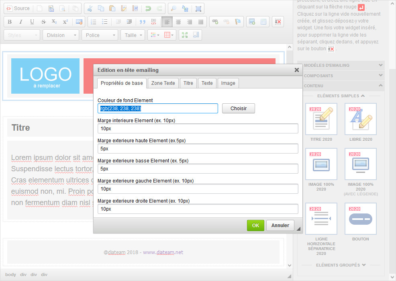Click the Marge interieure Element input field
Screen dimensions: 396x281
[198, 129]
